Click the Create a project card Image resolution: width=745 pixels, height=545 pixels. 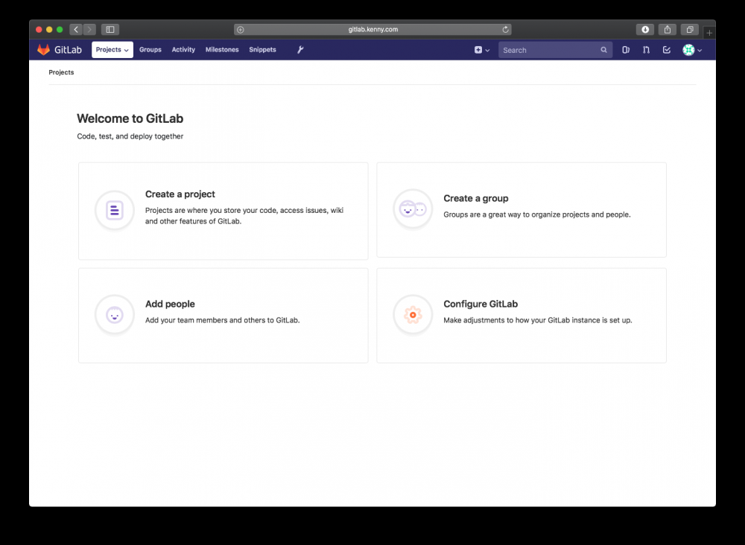(x=223, y=211)
